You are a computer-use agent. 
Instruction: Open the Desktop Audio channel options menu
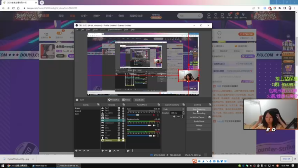tap(158, 125)
